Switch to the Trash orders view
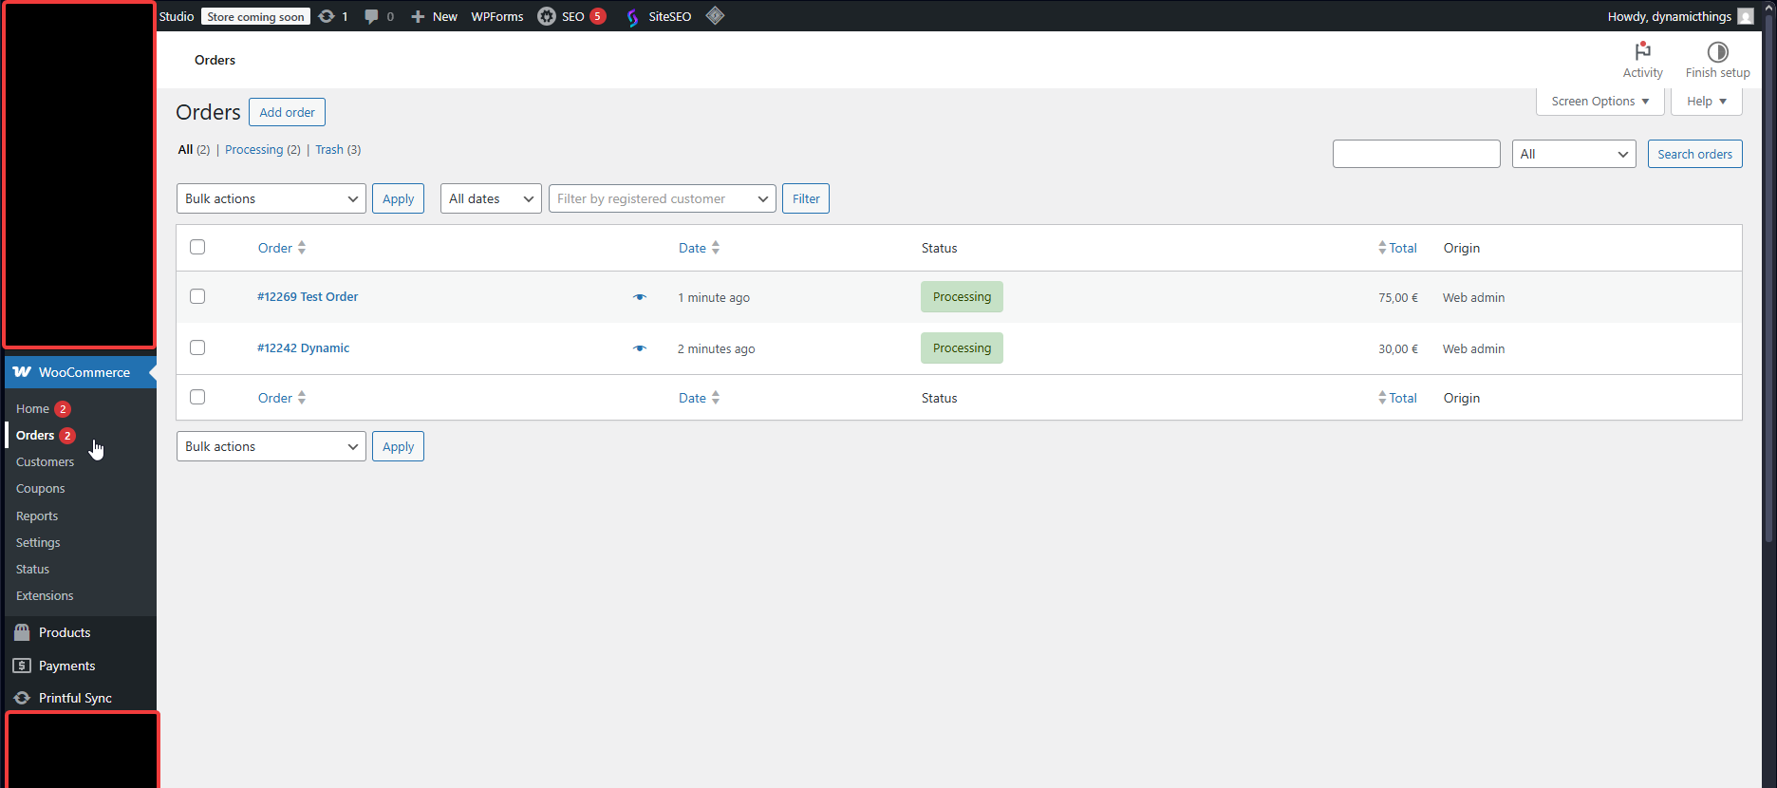This screenshot has height=788, width=1777. click(329, 150)
